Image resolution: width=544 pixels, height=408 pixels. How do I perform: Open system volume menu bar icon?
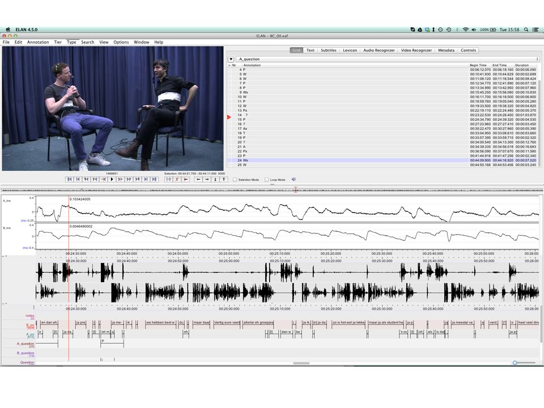tap(474, 29)
